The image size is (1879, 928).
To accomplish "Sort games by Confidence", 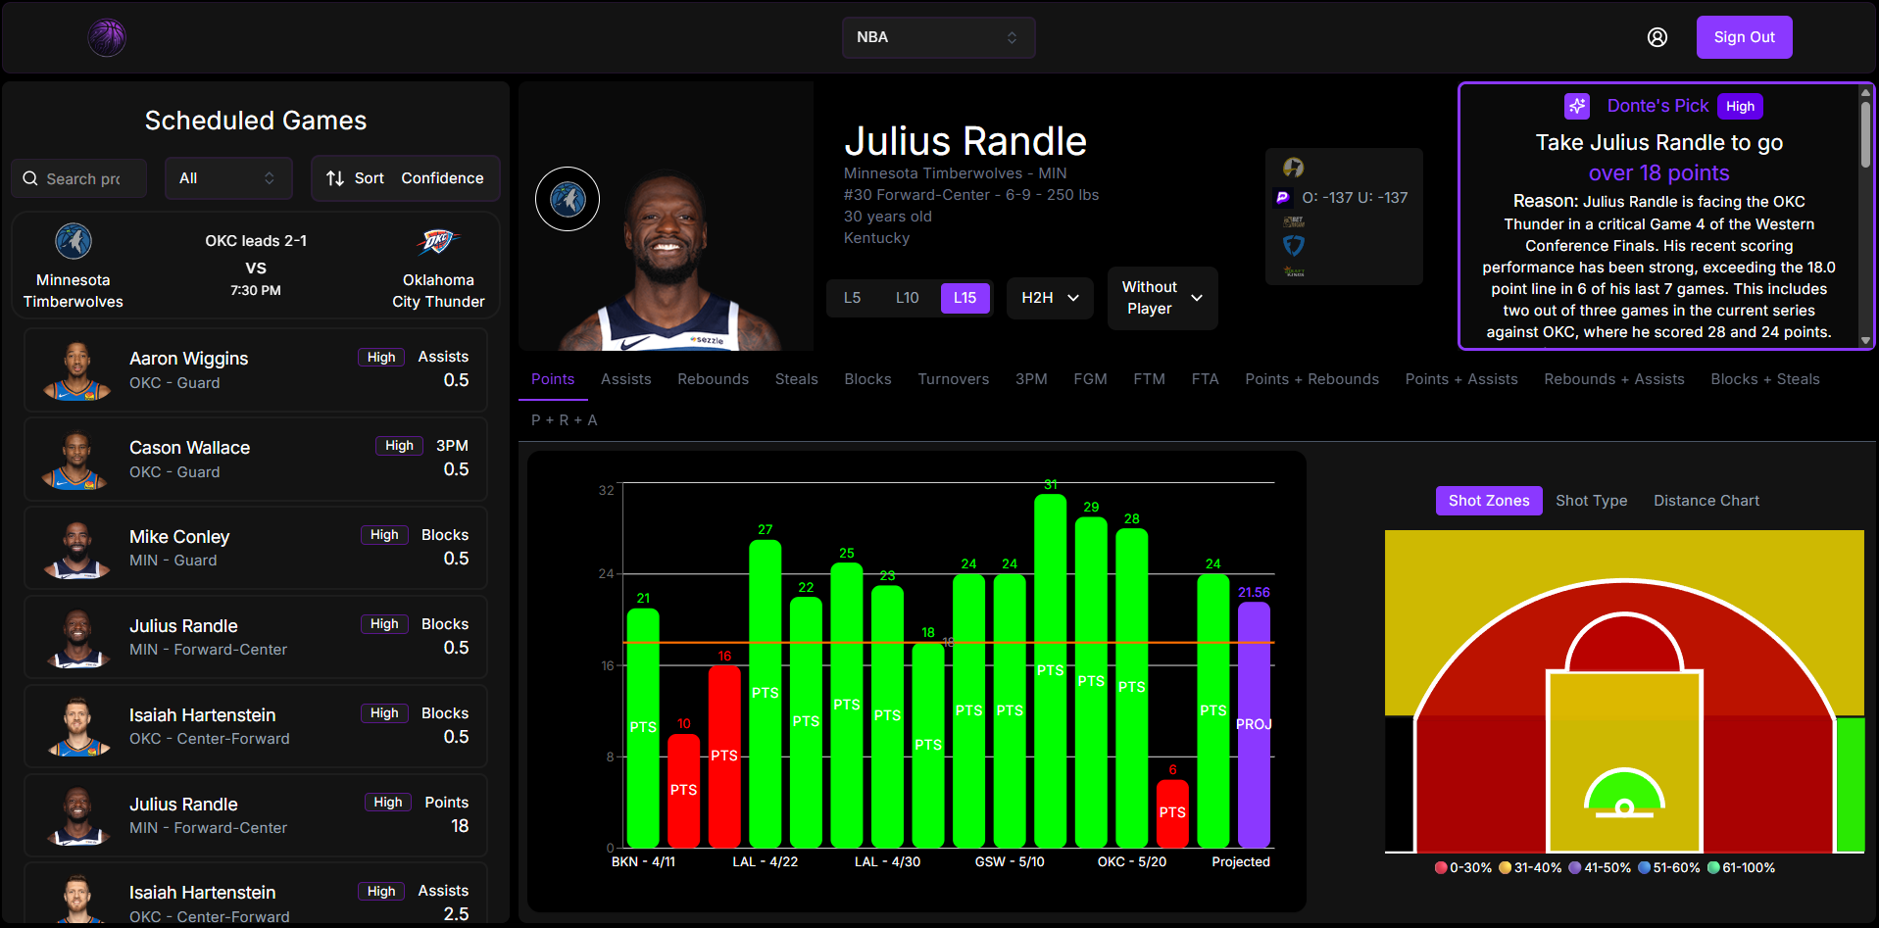I will 405,178.
